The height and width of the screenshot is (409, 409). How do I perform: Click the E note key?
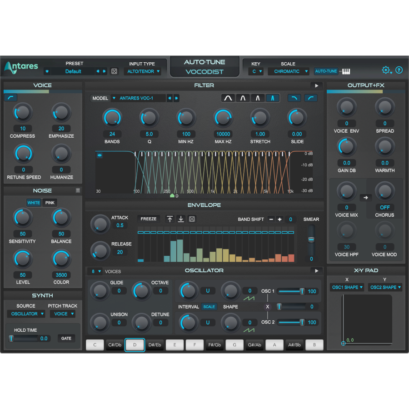point(175,345)
